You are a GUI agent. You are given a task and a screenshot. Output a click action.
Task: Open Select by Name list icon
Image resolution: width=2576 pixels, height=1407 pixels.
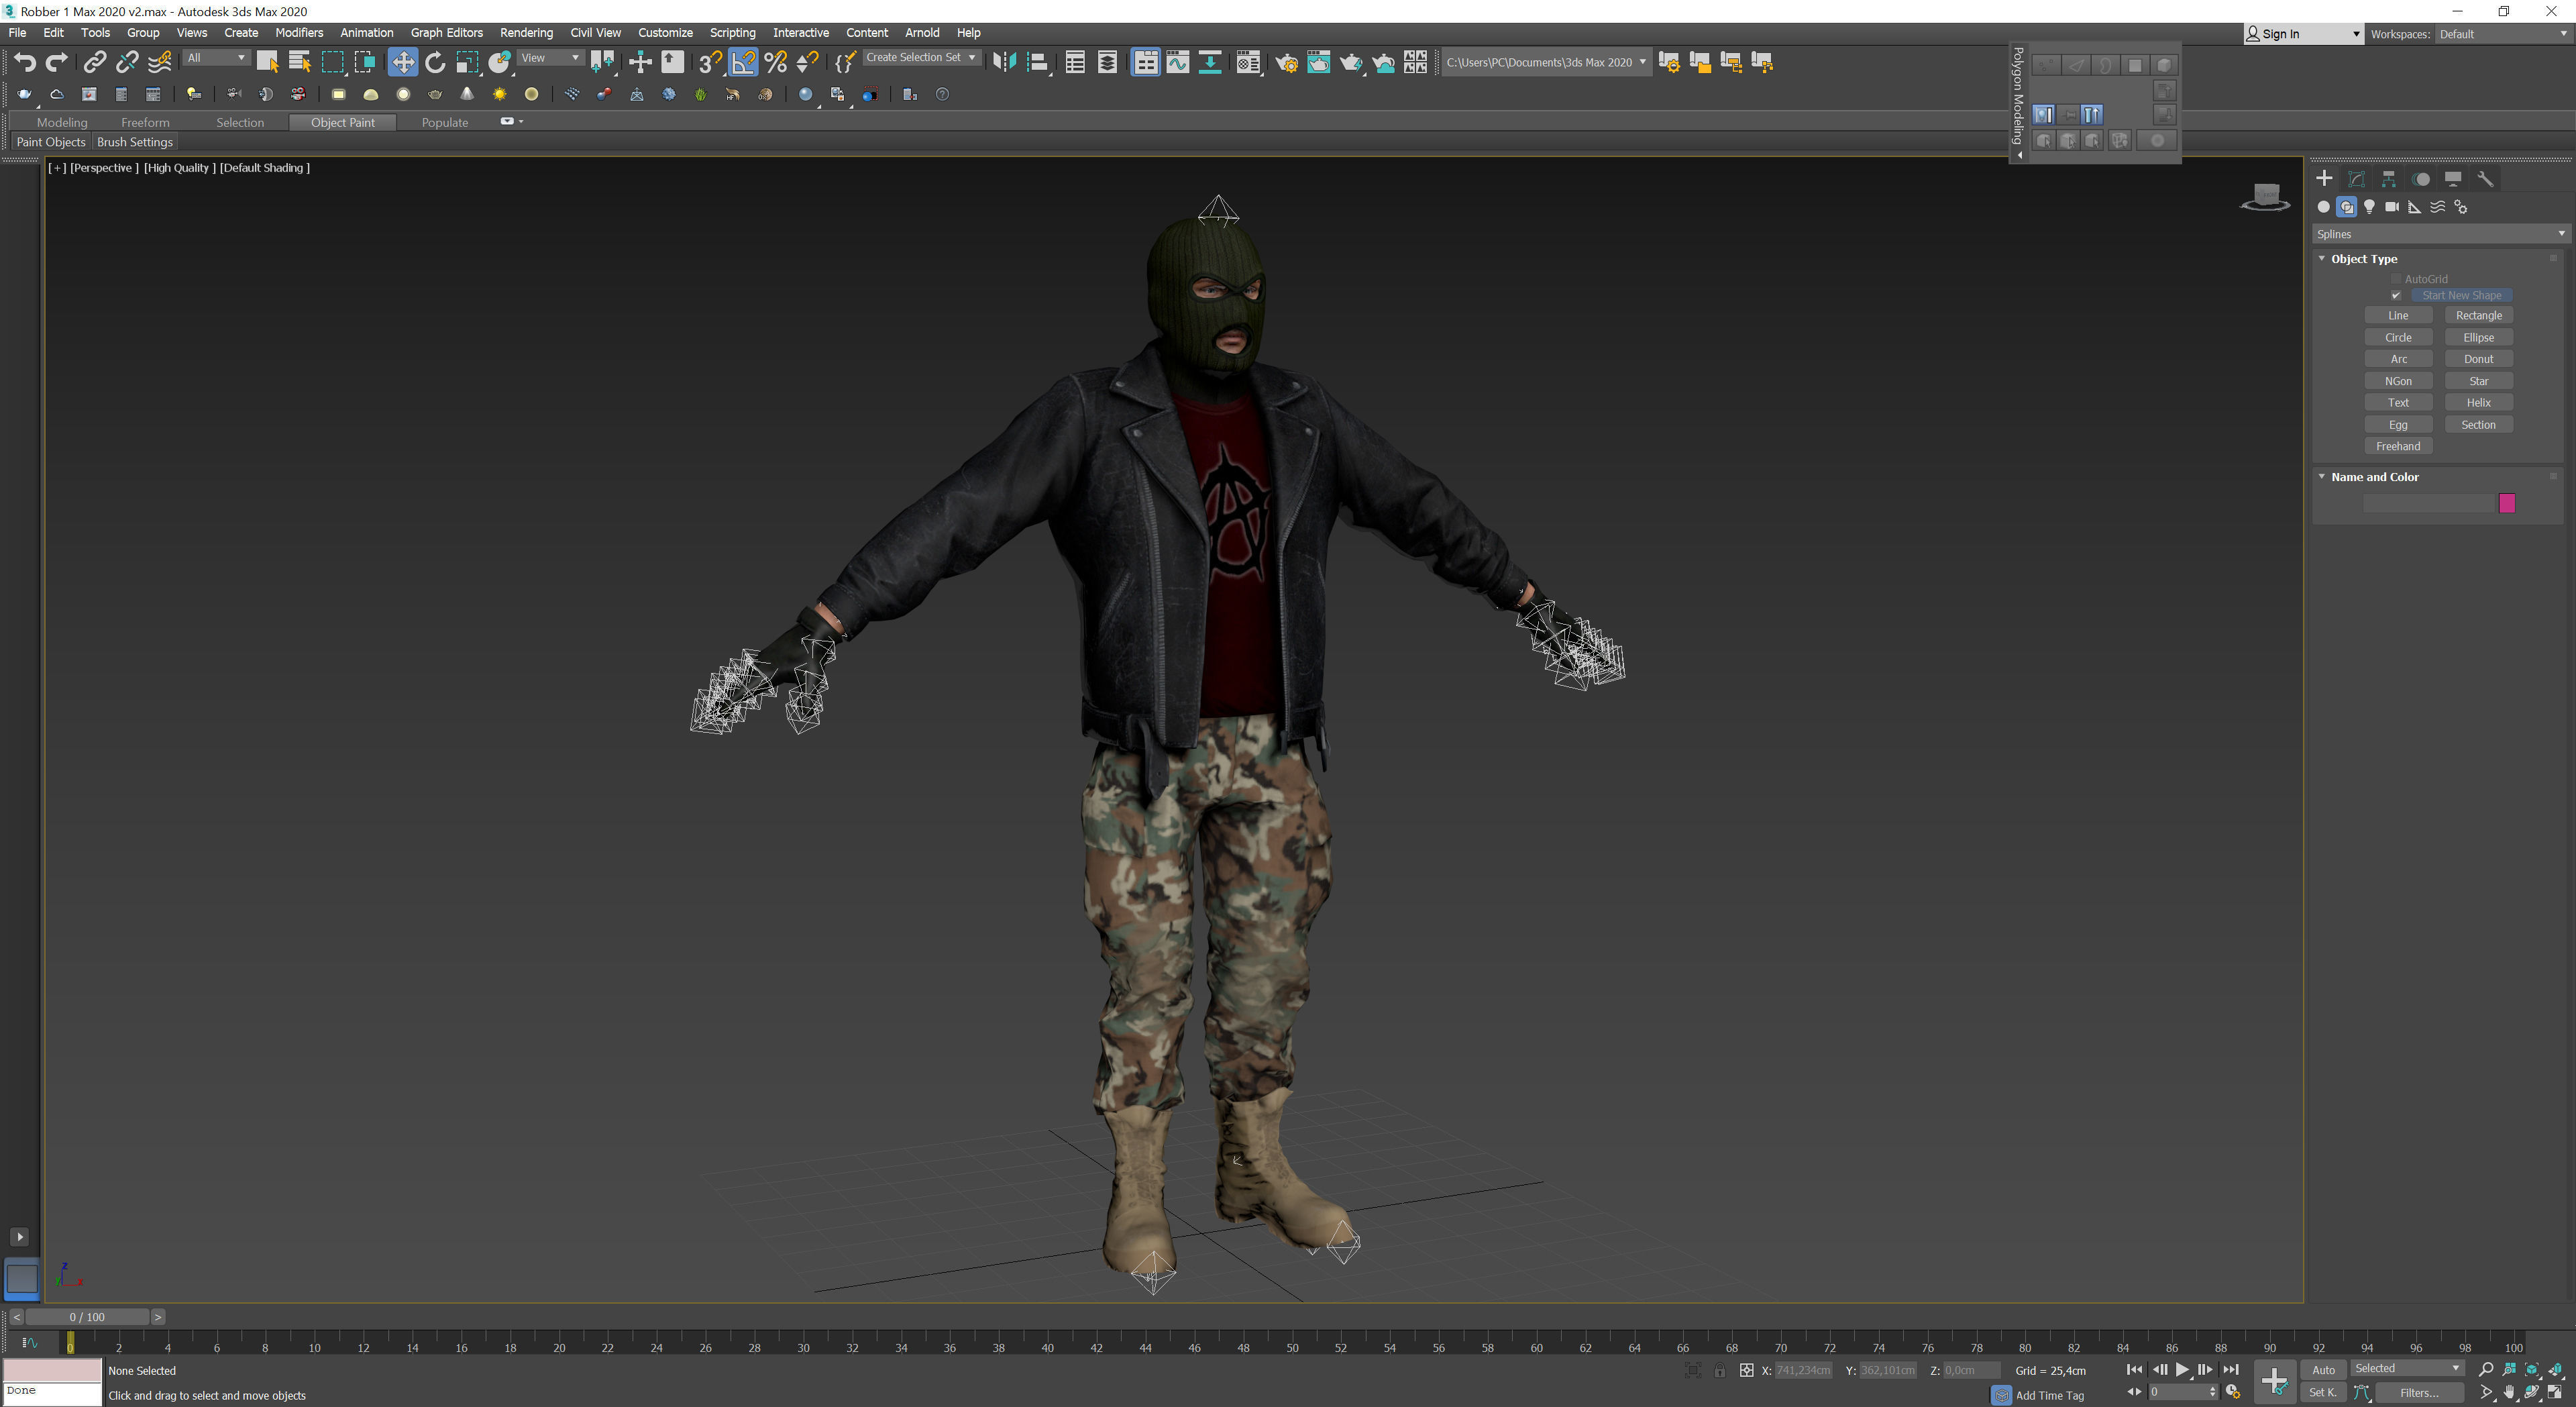[299, 62]
